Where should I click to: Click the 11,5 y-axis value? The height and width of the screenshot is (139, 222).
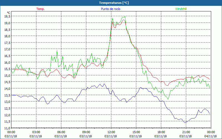[7, 121]
